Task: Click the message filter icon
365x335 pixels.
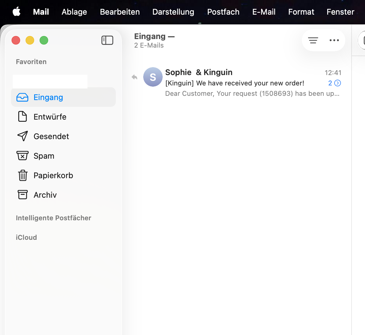Action: [313, 40]
